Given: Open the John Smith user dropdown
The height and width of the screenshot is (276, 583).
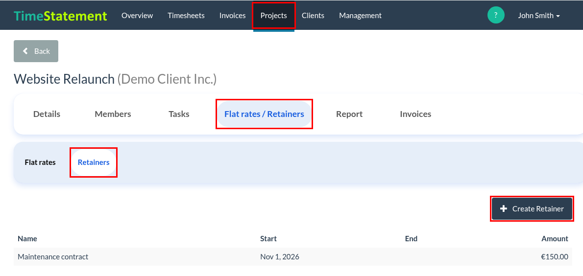Looking at the screenshot, I should point(539,16).
